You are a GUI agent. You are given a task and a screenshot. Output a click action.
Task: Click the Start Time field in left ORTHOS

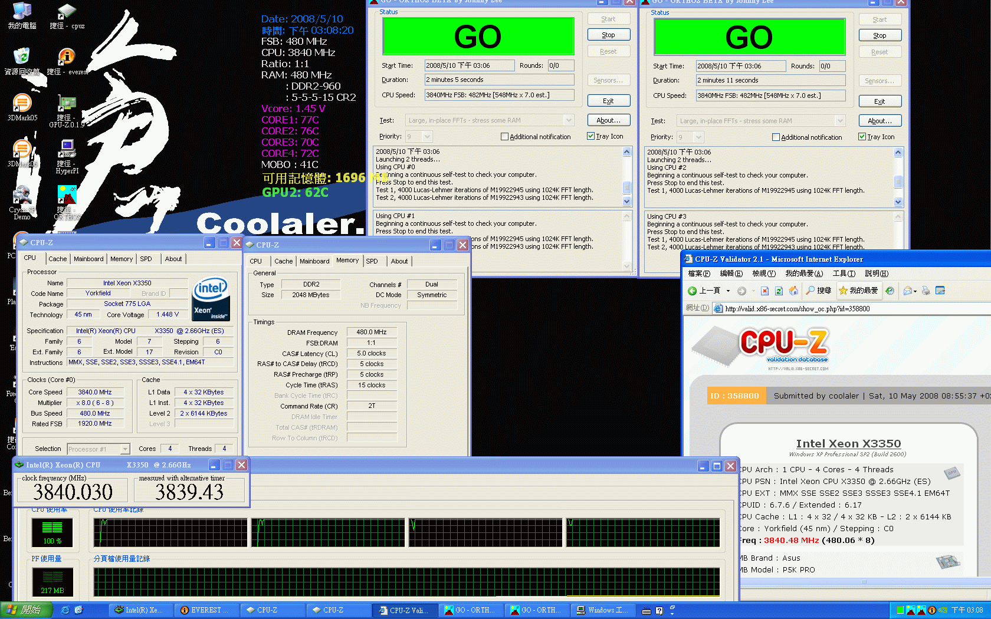point(469,65)
